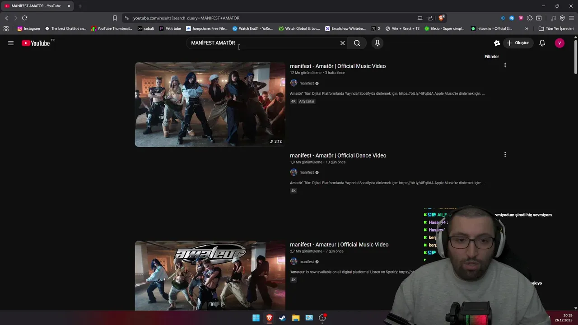Click the share icon in address bar
This screenshot has height=325, width=578.
click(430, 18)
